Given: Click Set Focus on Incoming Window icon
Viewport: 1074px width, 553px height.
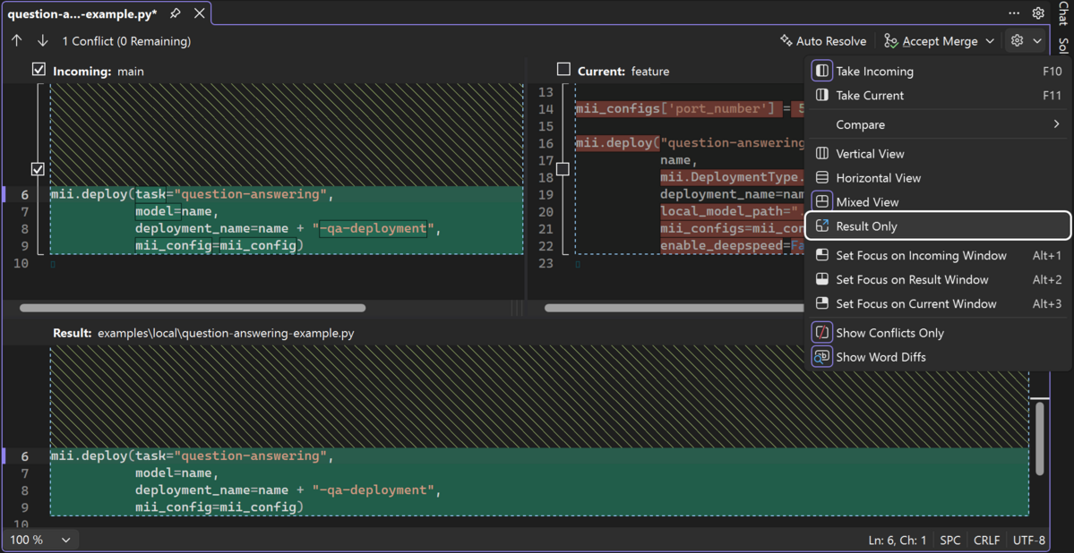Looking at the screenshot, I should tap(822, 255).
